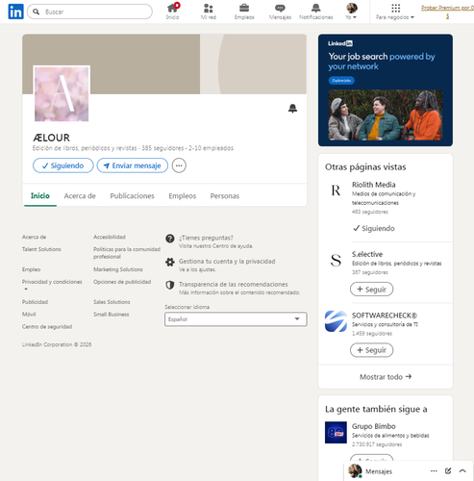Viewport: 474px width, 481px height.
Task: Expand the Para negocios menu
Action: (x=395, y=12)
